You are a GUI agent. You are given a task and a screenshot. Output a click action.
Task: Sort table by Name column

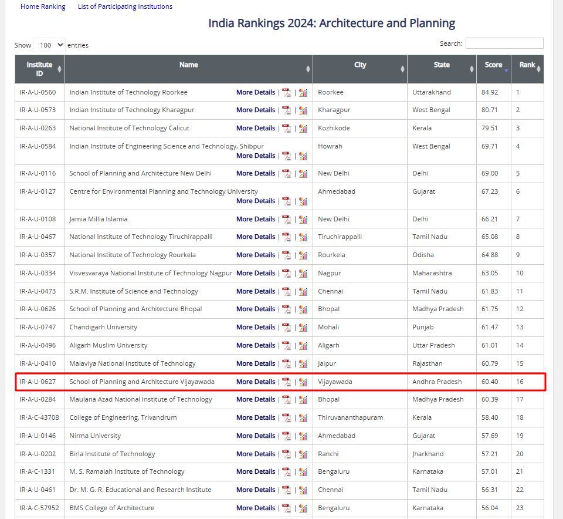coord(188,69)
